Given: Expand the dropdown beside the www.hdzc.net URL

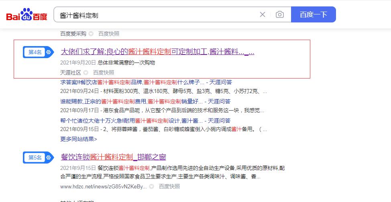Looking at the screenshot, I should [152, 186].
